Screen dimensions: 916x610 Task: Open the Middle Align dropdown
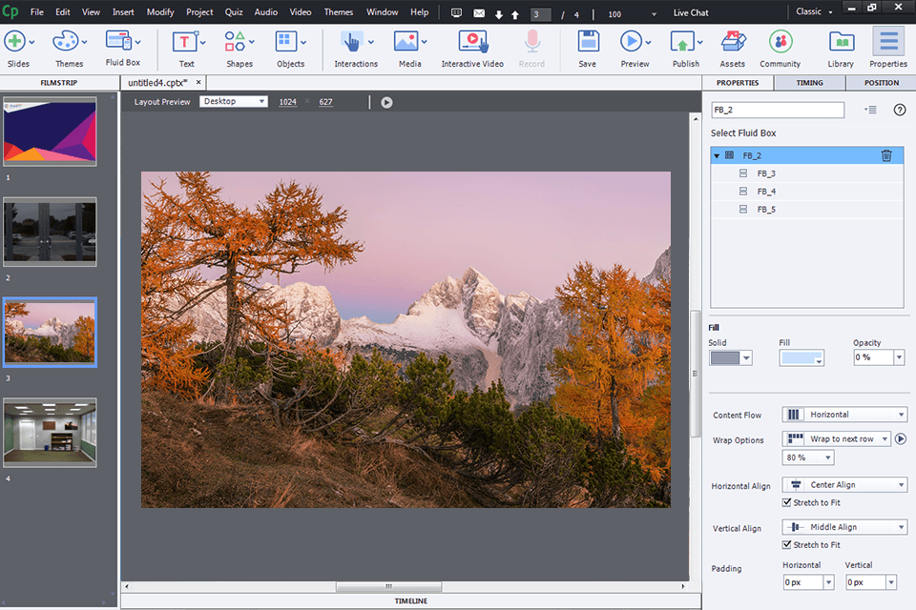coord(844,526)
